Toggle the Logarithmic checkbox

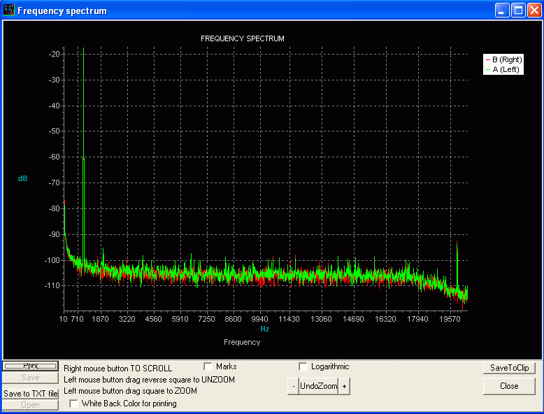coord(303,367)
